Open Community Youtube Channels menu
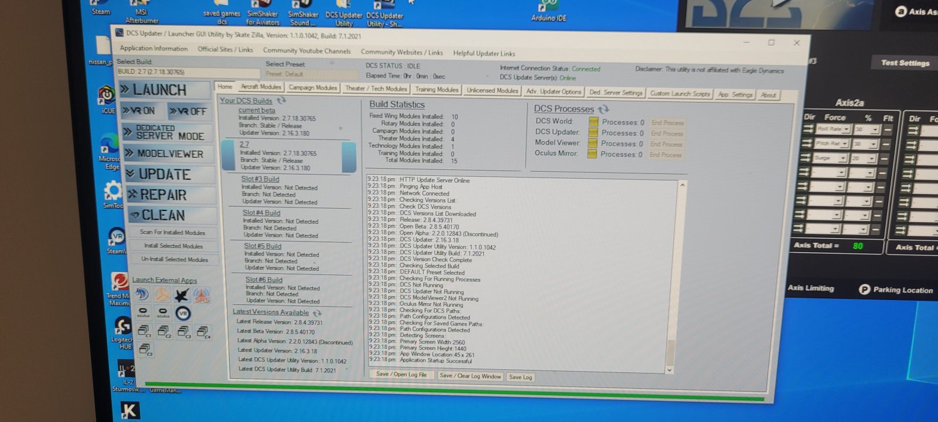The width and height of the screenshot is (938, 422). coord(307,51)
